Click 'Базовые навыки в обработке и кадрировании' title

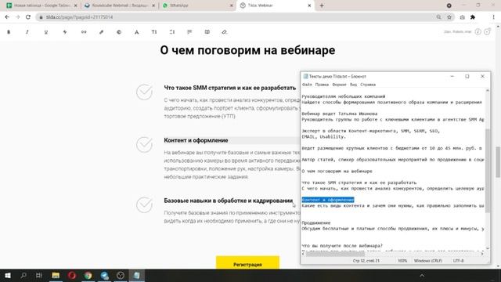(x=229, y=201)
